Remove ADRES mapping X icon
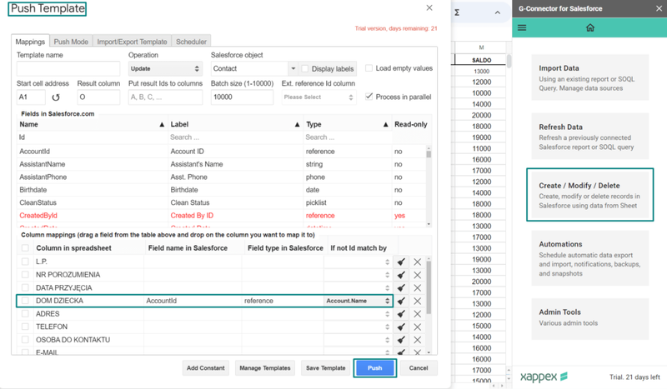667x389 pixels. click(x=418, y=314)
